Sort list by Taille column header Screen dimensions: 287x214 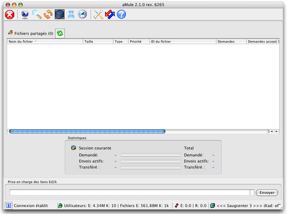(x=98, y=42)
